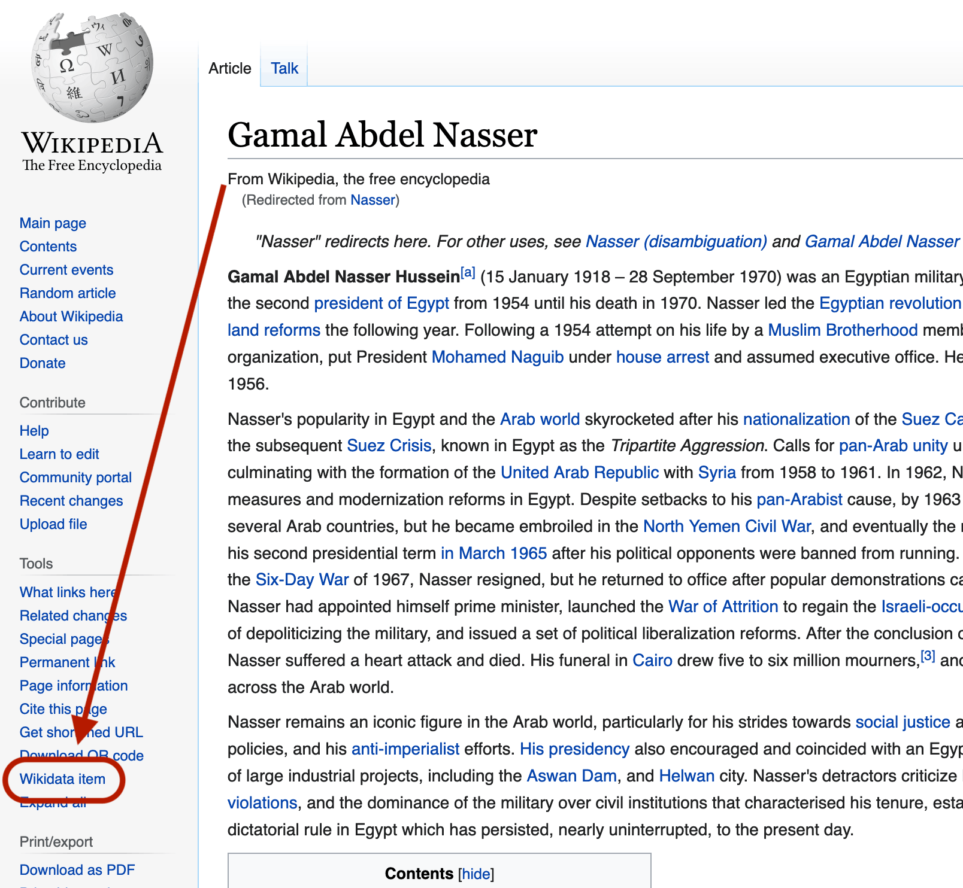The height and width of the screenshot is (888, 963).
Task: Open Mohamed Naguib link
Action: (498, 357)
